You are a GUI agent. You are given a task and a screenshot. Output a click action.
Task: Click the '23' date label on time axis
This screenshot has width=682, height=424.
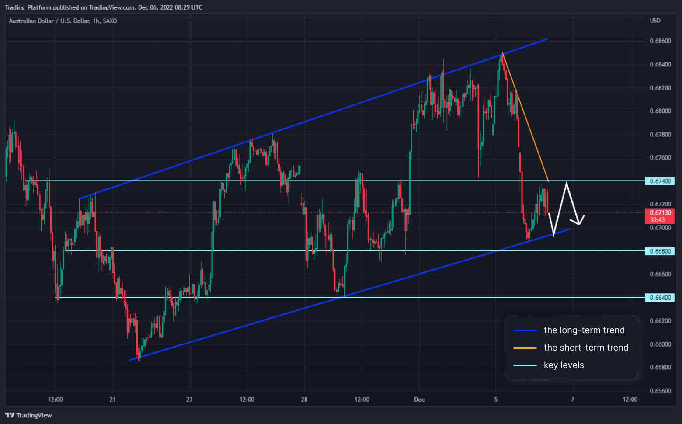click(x=189, y=400)
